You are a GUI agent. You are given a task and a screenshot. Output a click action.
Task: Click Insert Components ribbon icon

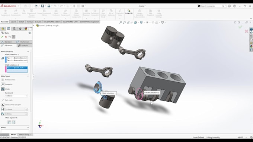[x=16, y=13]
